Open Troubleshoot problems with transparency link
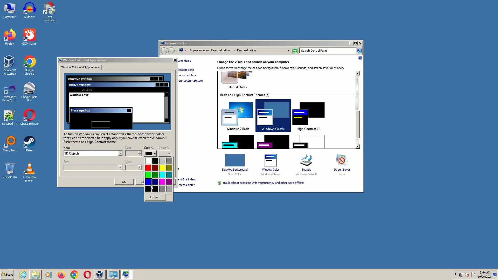This screenshot has height=280, width=498. 263,183
